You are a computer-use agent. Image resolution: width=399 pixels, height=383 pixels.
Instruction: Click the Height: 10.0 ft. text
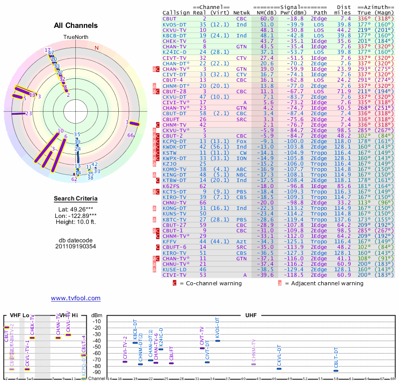pos(76,222)
